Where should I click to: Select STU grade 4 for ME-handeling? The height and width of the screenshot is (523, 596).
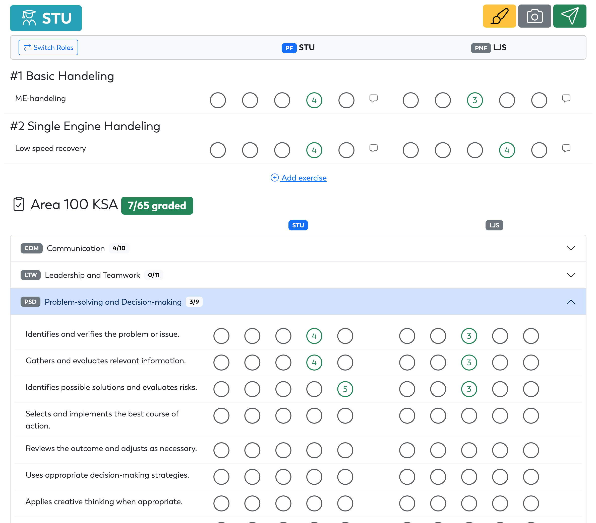[314, 101]
